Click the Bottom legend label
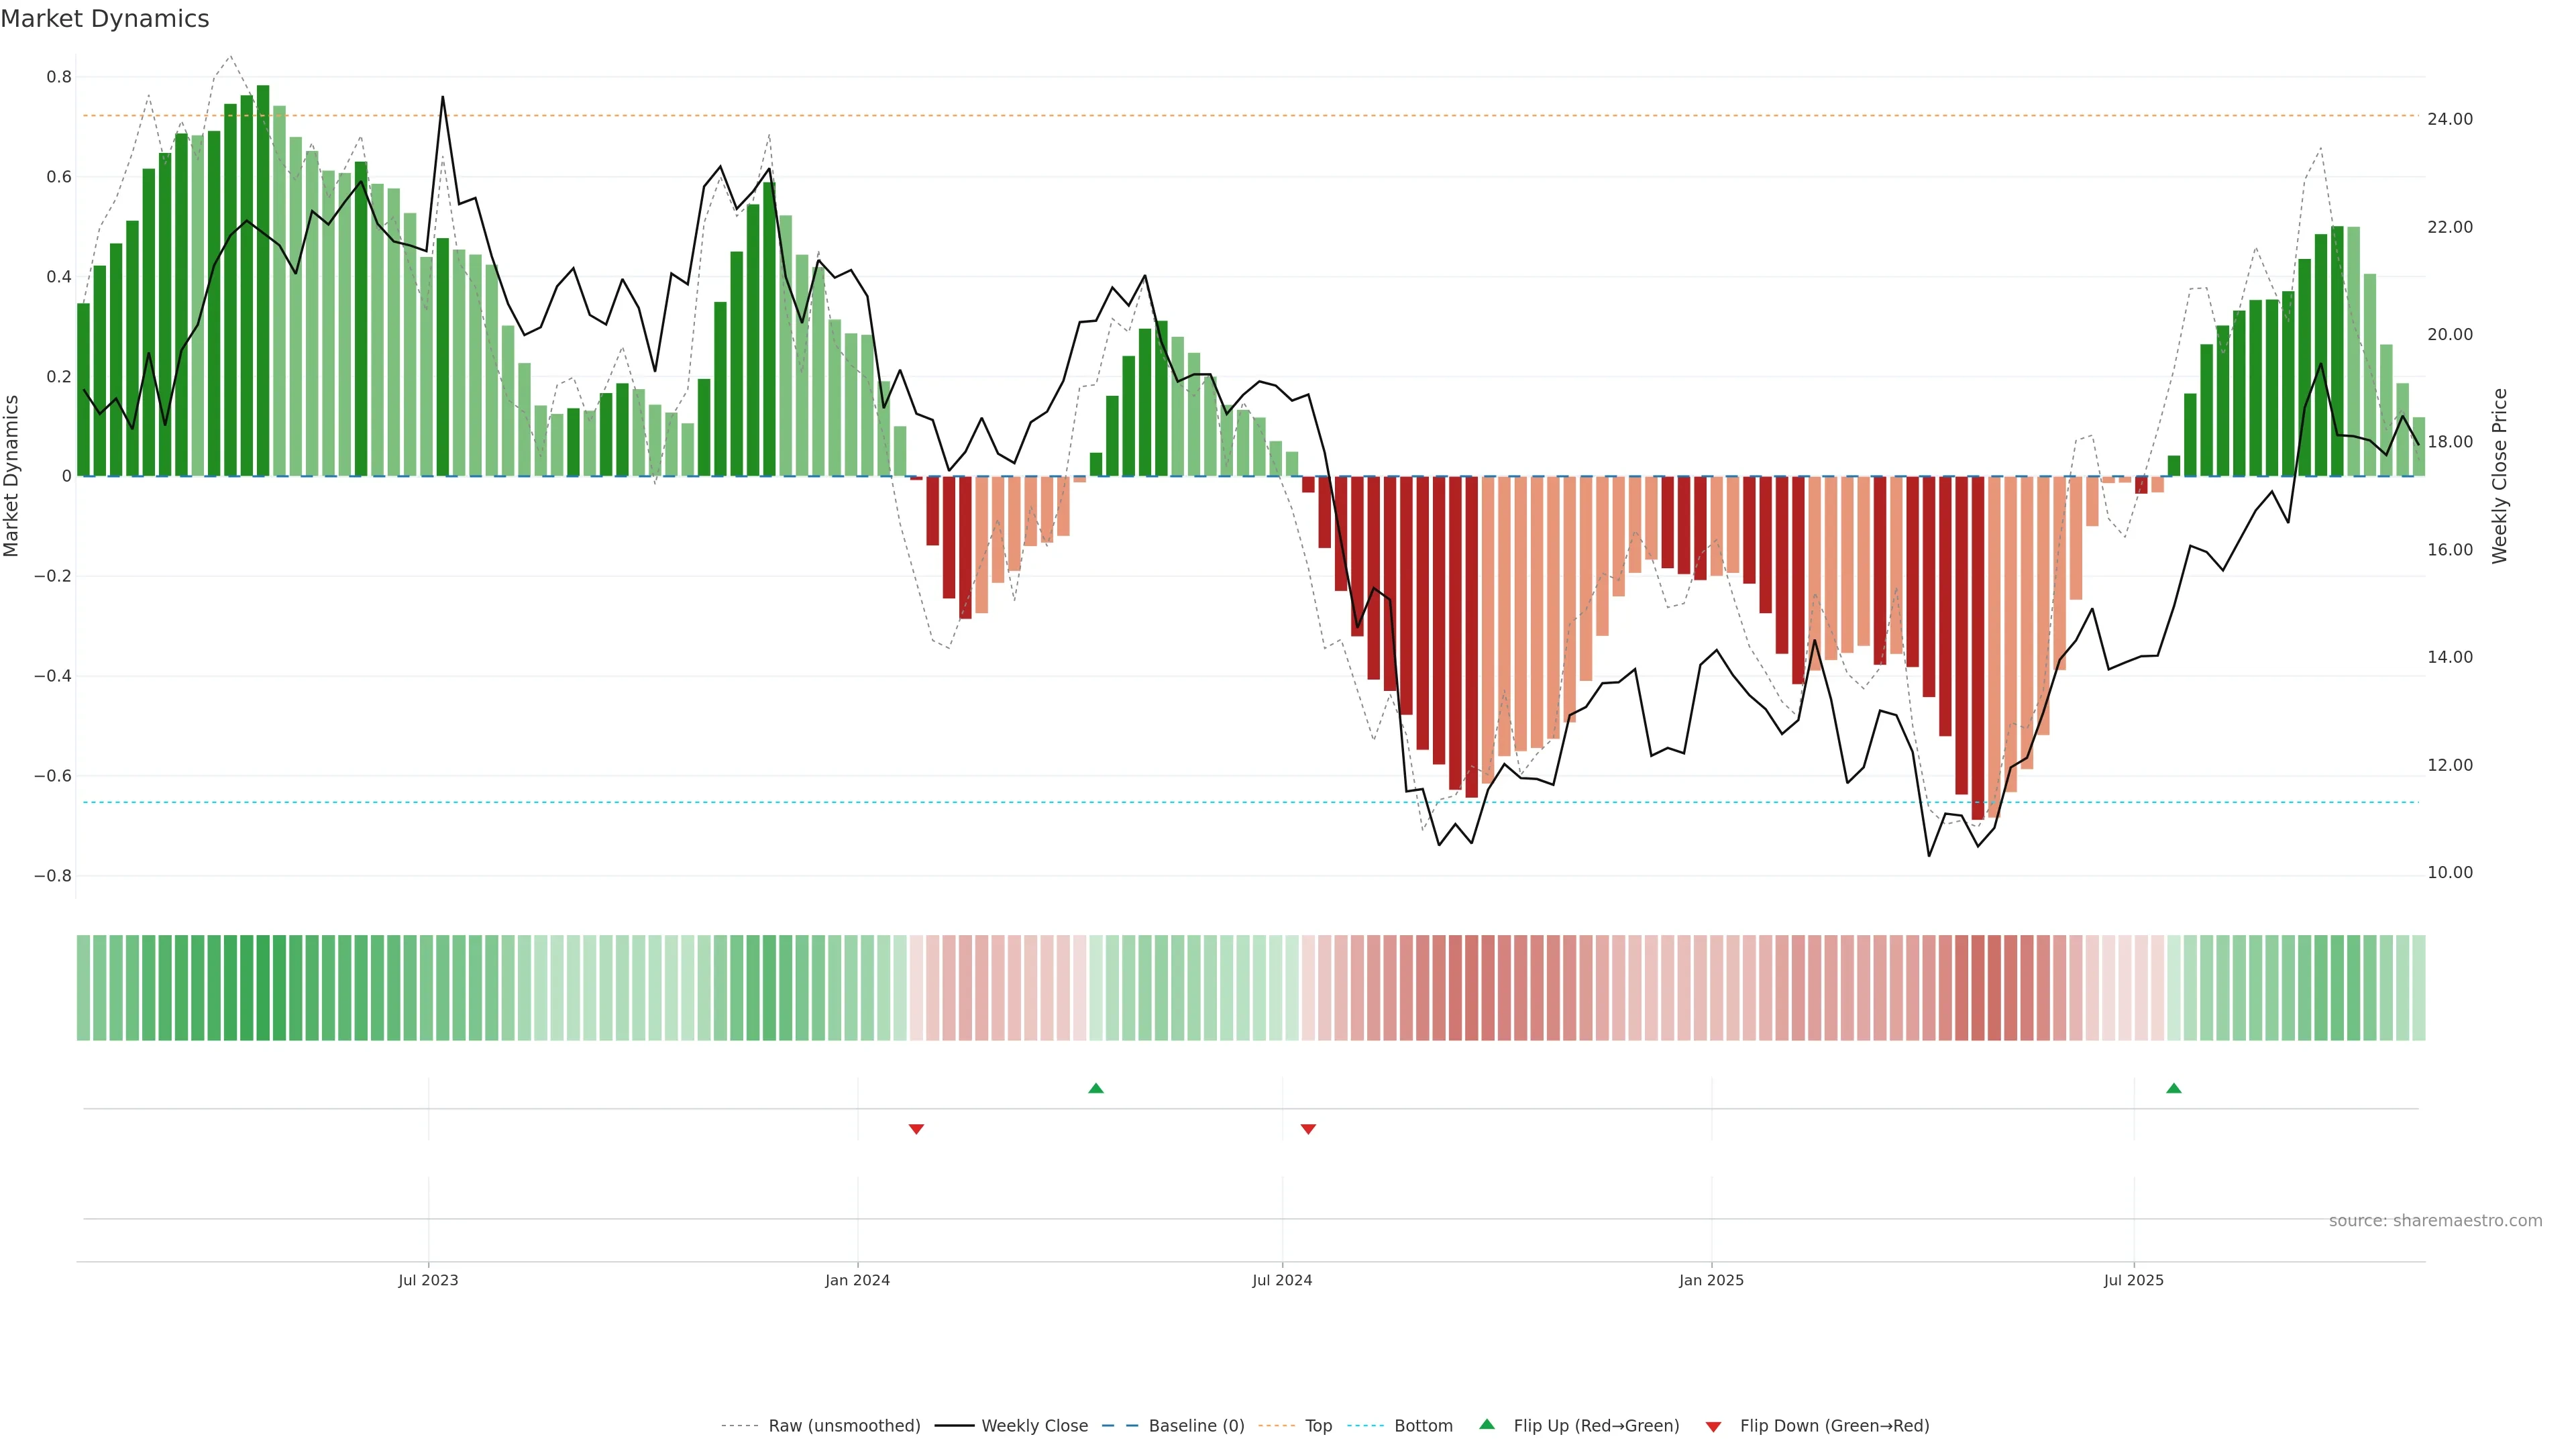The image size is (2576, 1449). click(x=1423, y=1426)
